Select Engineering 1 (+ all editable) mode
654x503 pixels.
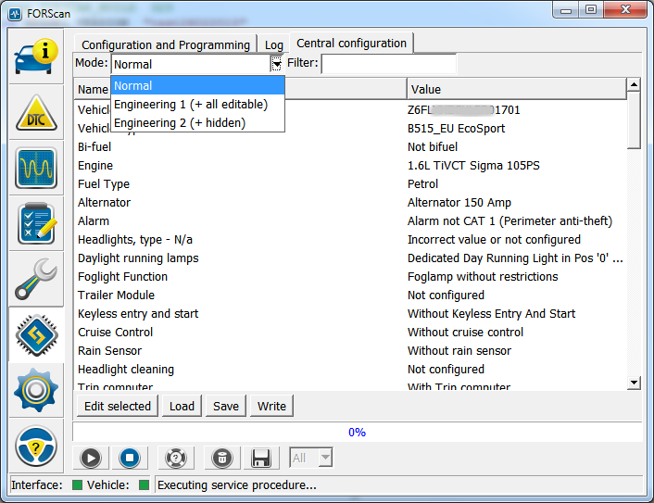point(191,105)
